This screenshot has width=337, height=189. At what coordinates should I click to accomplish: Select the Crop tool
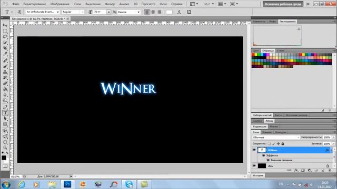pos(5,48)
